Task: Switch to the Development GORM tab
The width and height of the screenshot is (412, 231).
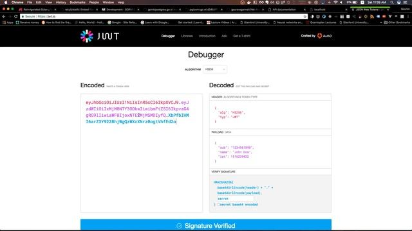Action: tap(121, 10)
